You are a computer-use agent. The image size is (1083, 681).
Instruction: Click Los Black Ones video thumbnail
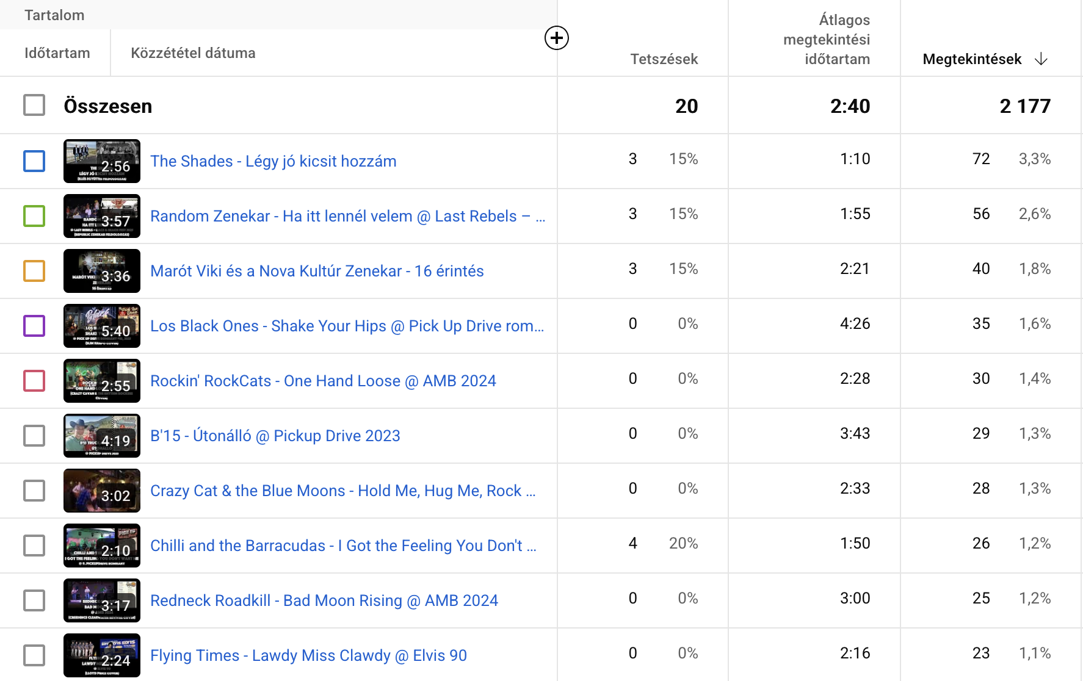[101, 326]
